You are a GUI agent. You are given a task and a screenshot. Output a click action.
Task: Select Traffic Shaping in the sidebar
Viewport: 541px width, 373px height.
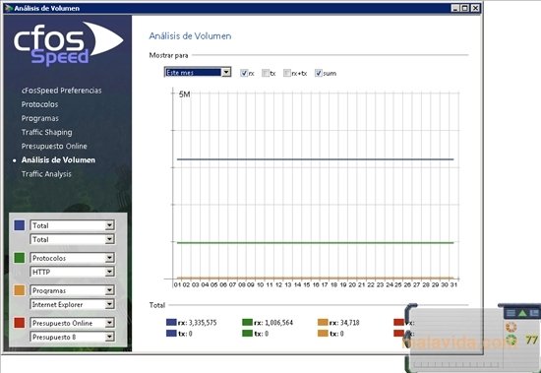pyautogui.click(x=47, y=132)
